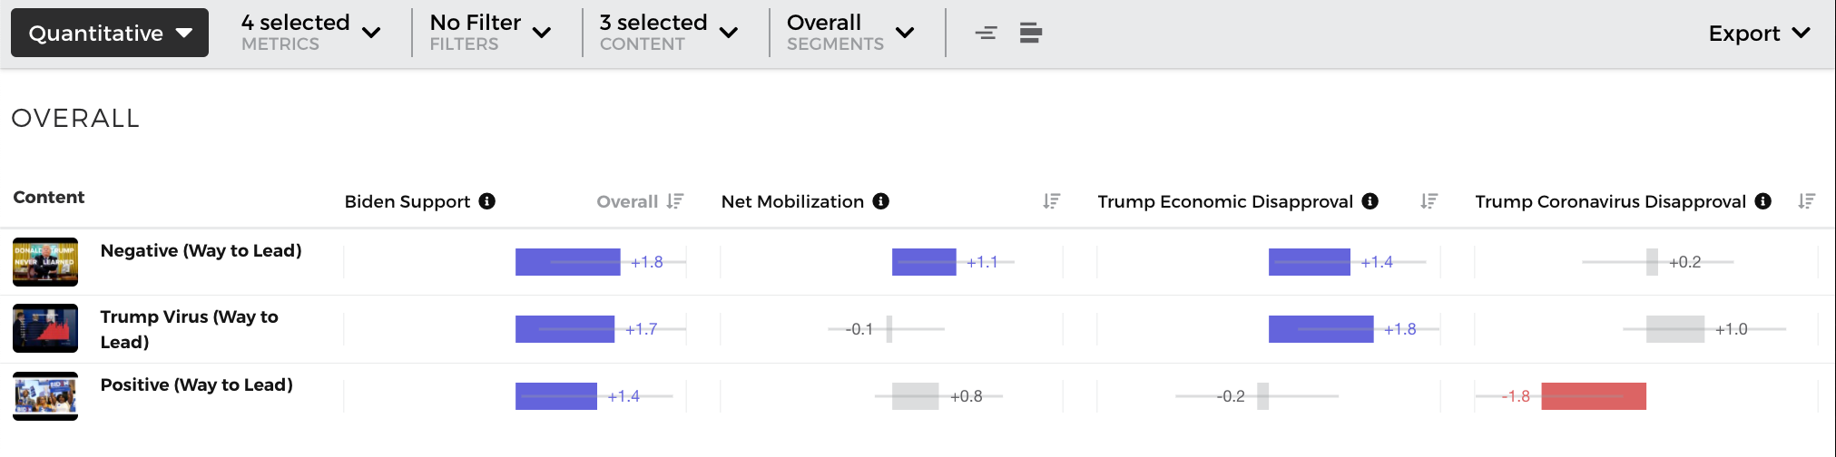Open the Export menu
This screenshot has width=1836, height=457.
pos(1758,34)
